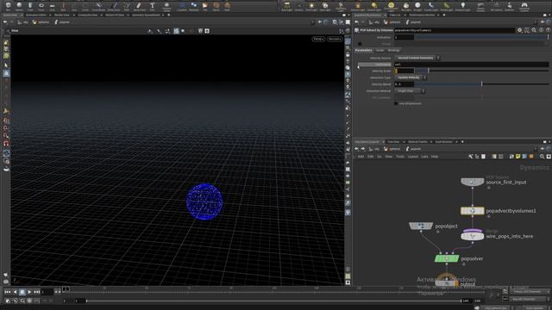Select the output node
Screen dimensions: 552x310
(446, 283)
